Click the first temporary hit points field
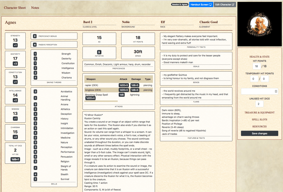This screenshot has width=283, height=192. (254, 79)
